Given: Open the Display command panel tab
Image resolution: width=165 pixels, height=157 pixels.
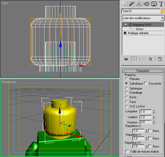Looking at the screenshot, I should pos(154,4).
